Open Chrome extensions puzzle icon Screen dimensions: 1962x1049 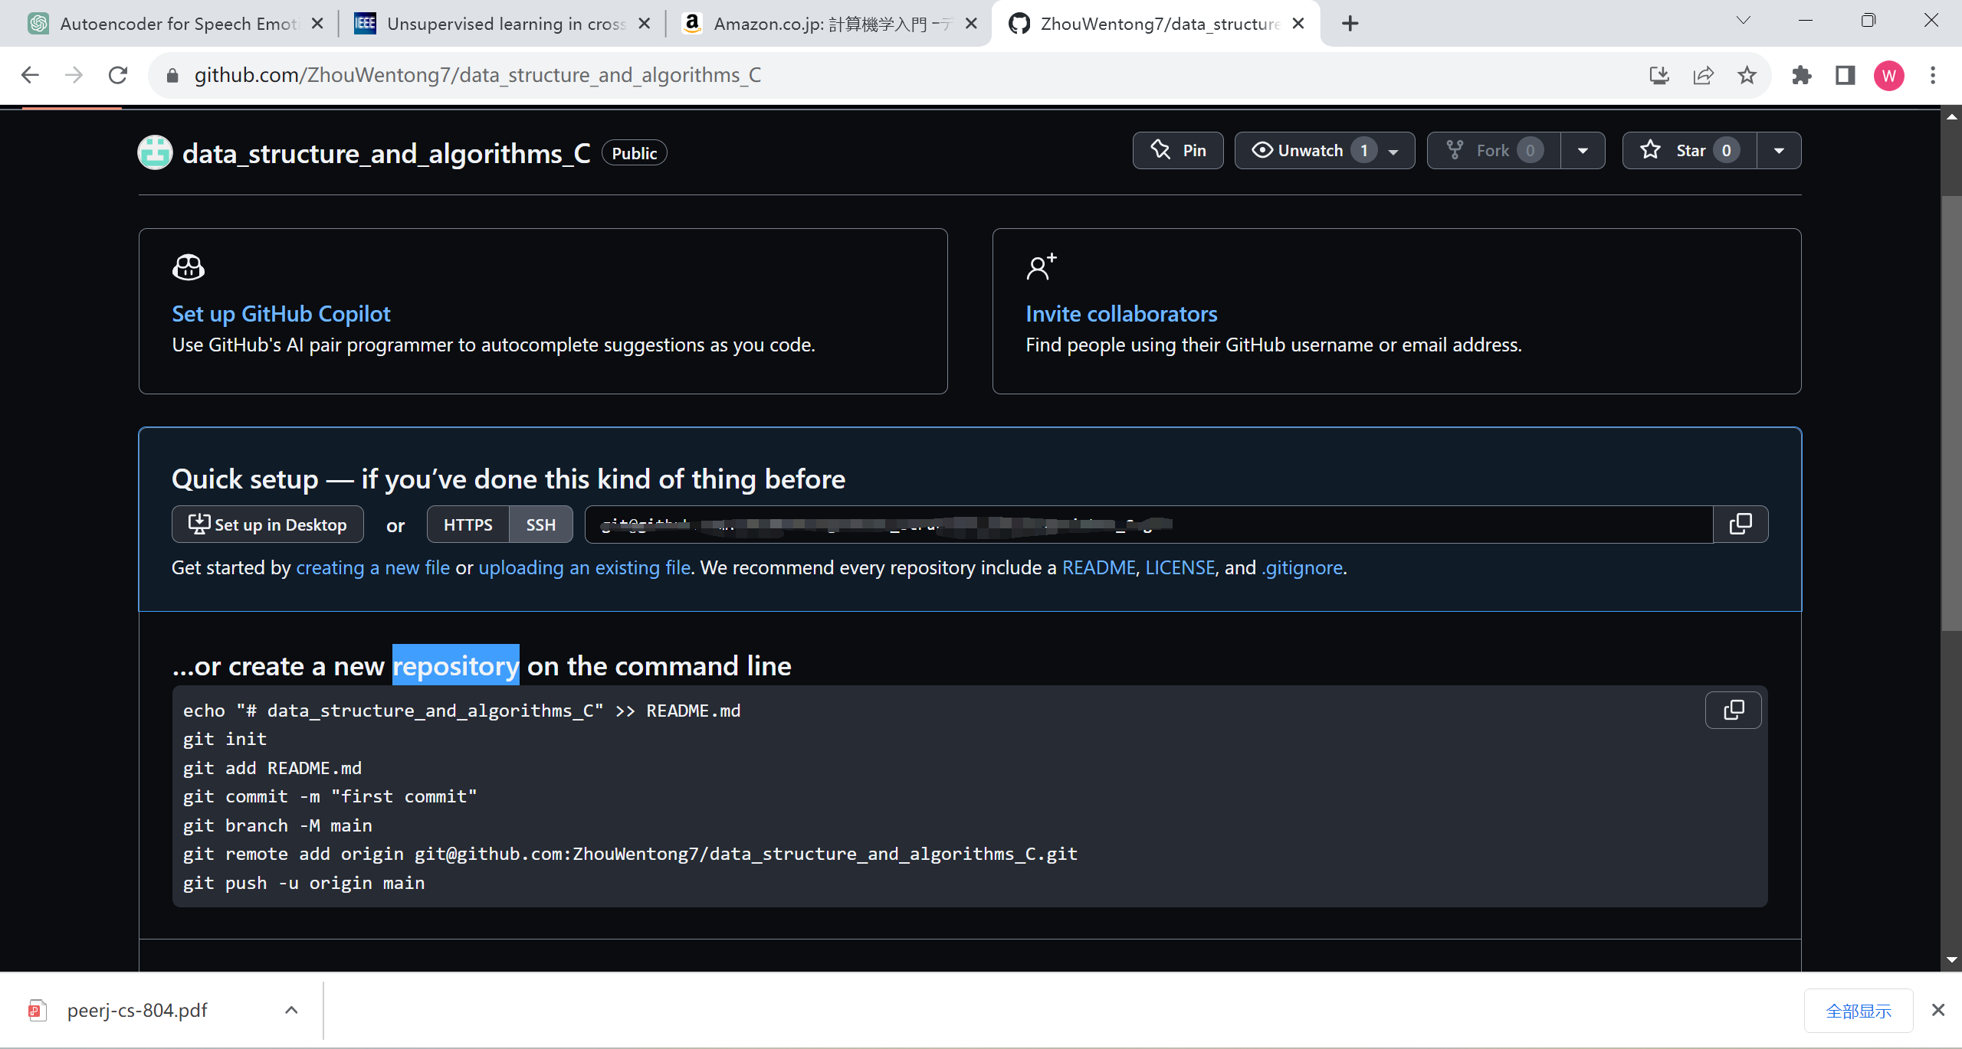click(1801, 75)
